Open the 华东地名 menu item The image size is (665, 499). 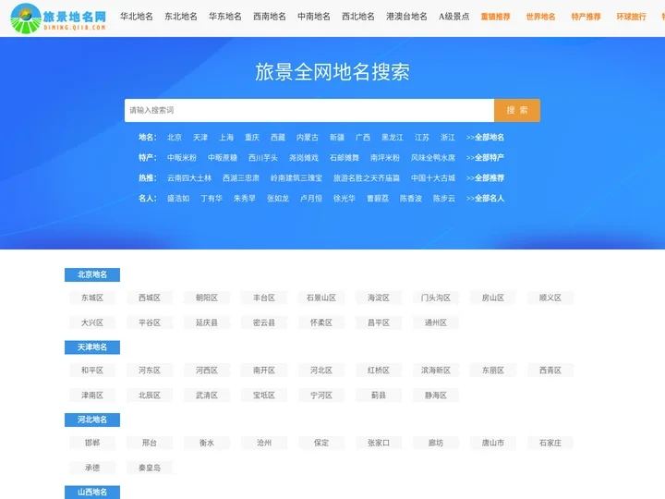click(225, 17)
